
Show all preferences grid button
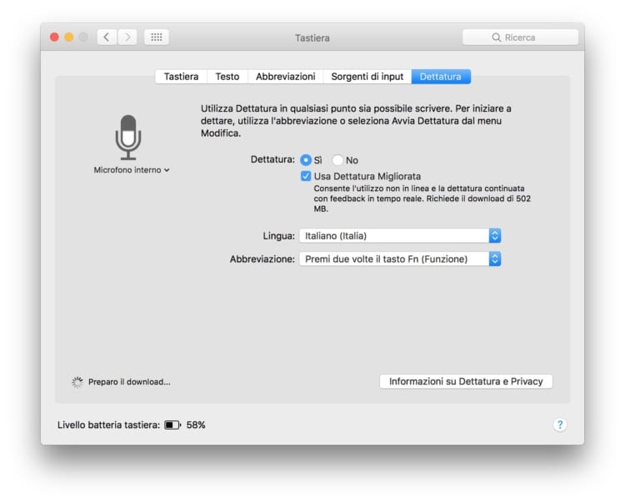coord(157,37)
